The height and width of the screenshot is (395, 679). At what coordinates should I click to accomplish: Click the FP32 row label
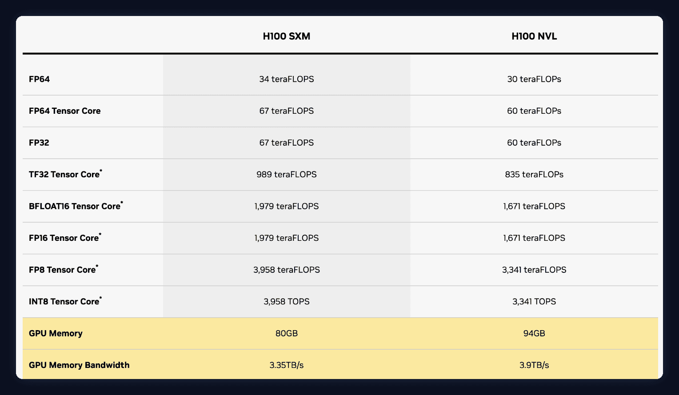click(39, 143)
